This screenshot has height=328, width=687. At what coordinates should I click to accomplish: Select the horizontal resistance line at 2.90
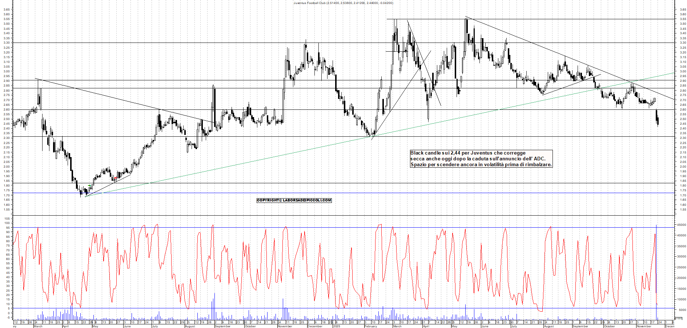(x=218, y=79)
